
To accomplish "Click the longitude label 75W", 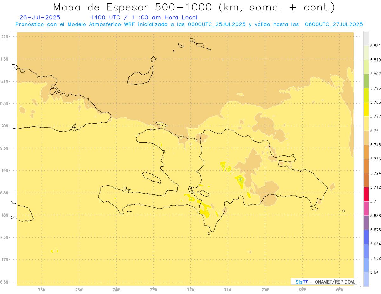I will tap(79, 290).
